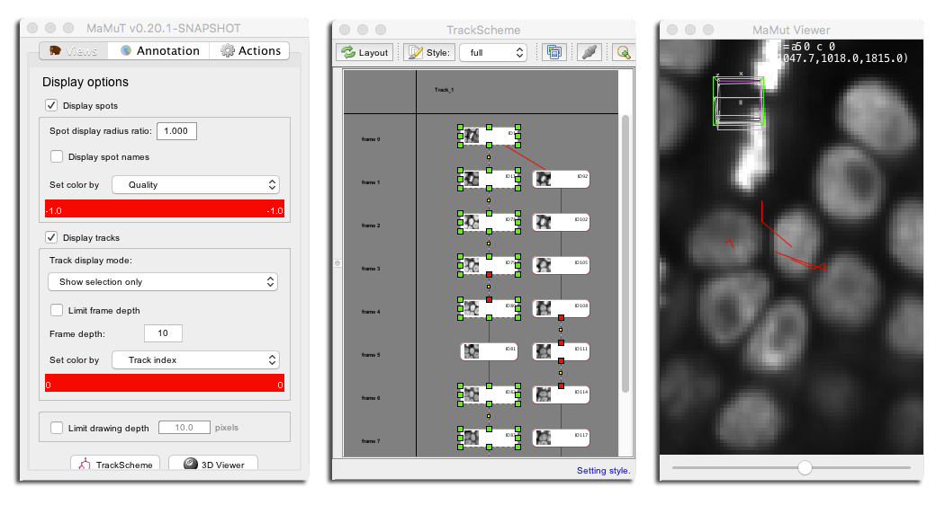Screen dimensions: 945x505
Task: Enable Limit frame depth checkbox
Action: (57, 310)
